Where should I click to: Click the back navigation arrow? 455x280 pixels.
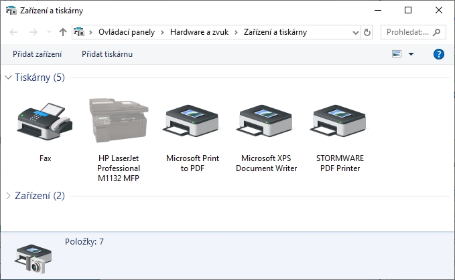click(13, 32)
